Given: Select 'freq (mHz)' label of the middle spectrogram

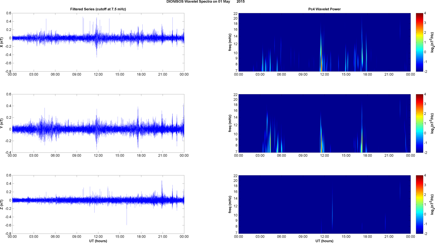Looking at the screenshot, I should [x=230, y=123].
